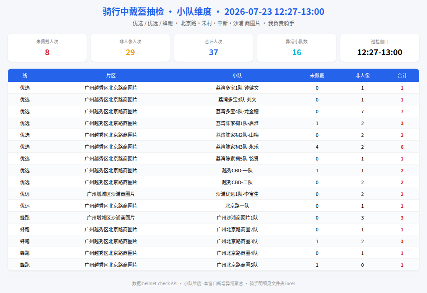Click 非人像 value 7 in 荔湾多宝4队 row

362,112
